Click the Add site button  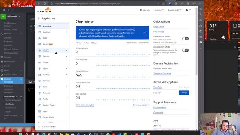click(x=145, y=10)
